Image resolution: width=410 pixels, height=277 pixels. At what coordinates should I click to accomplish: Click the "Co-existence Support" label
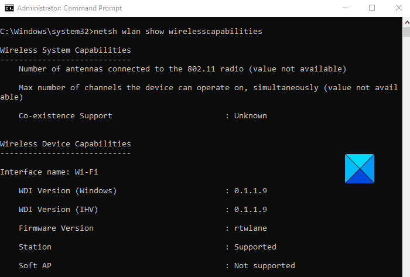point(65,116)
